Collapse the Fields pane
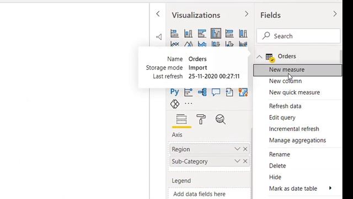 (335, 14)
